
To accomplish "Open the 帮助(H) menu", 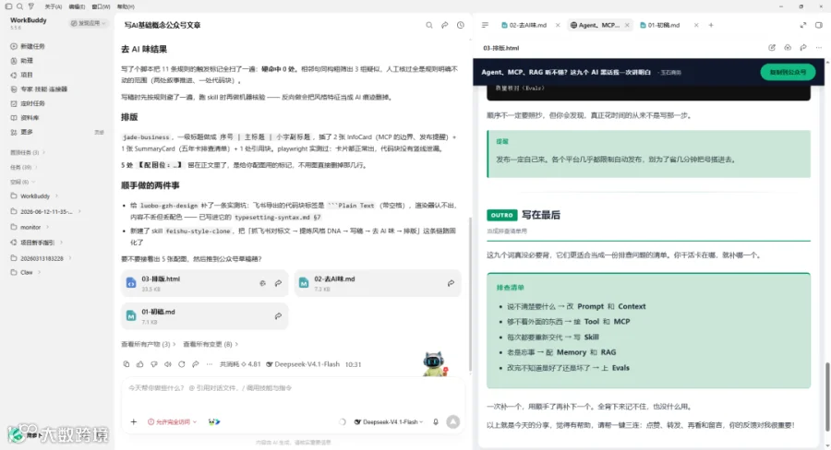I will click(126, 6).
